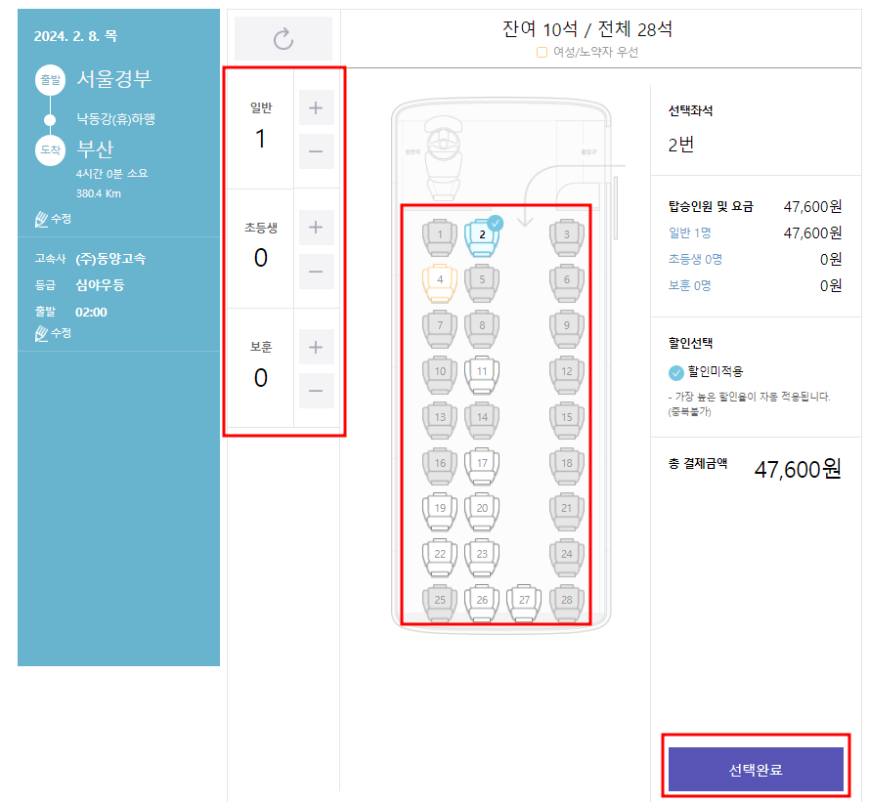Choose priority seat 4 for boarding
Viewport: 869px width, 802px height.
(438, 280)
